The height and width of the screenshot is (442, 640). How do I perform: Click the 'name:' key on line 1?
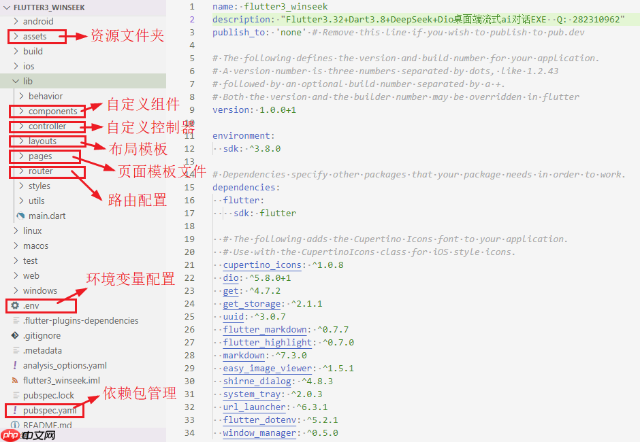pos(225,7)
